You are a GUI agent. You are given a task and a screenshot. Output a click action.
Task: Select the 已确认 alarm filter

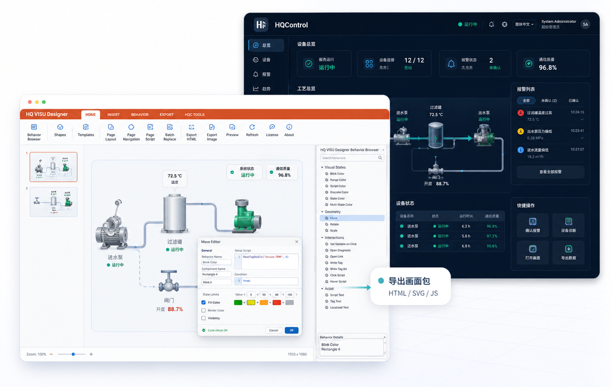574,100
